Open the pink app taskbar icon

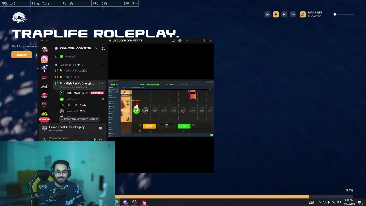(x=144, y=202)
